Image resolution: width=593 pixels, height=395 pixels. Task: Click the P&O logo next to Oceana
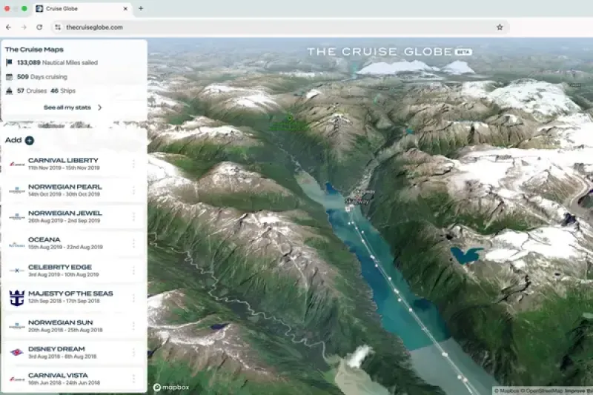pos(16,244)
